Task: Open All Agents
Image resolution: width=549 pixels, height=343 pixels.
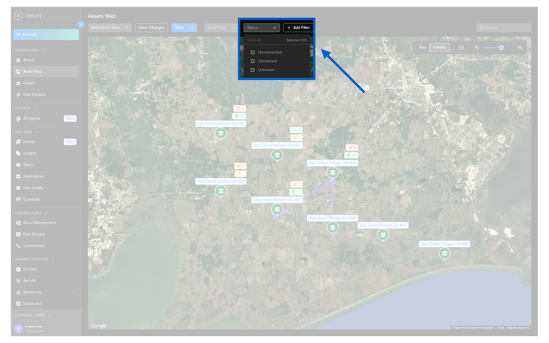Action: 46,118
